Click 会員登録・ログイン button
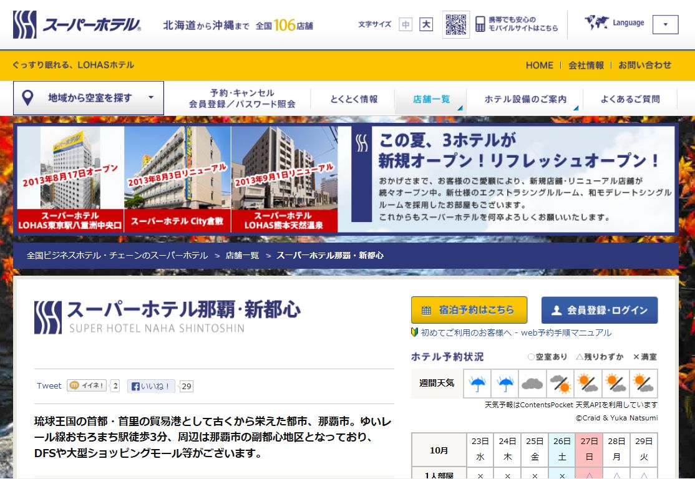This screenshot has height=479, width=695. (x=600, y=310)
